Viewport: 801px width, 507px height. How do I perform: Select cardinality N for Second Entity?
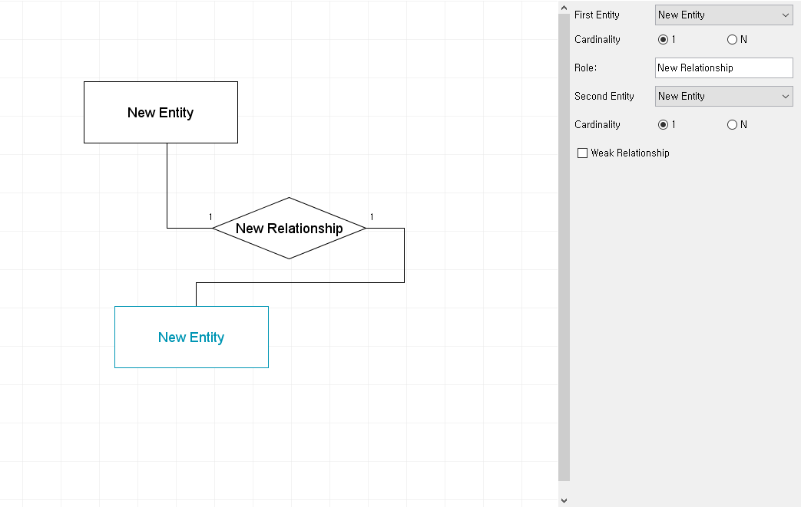point(732,124)
